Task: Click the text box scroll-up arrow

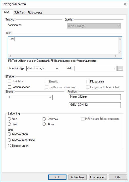Action: [x=120, y=39]
